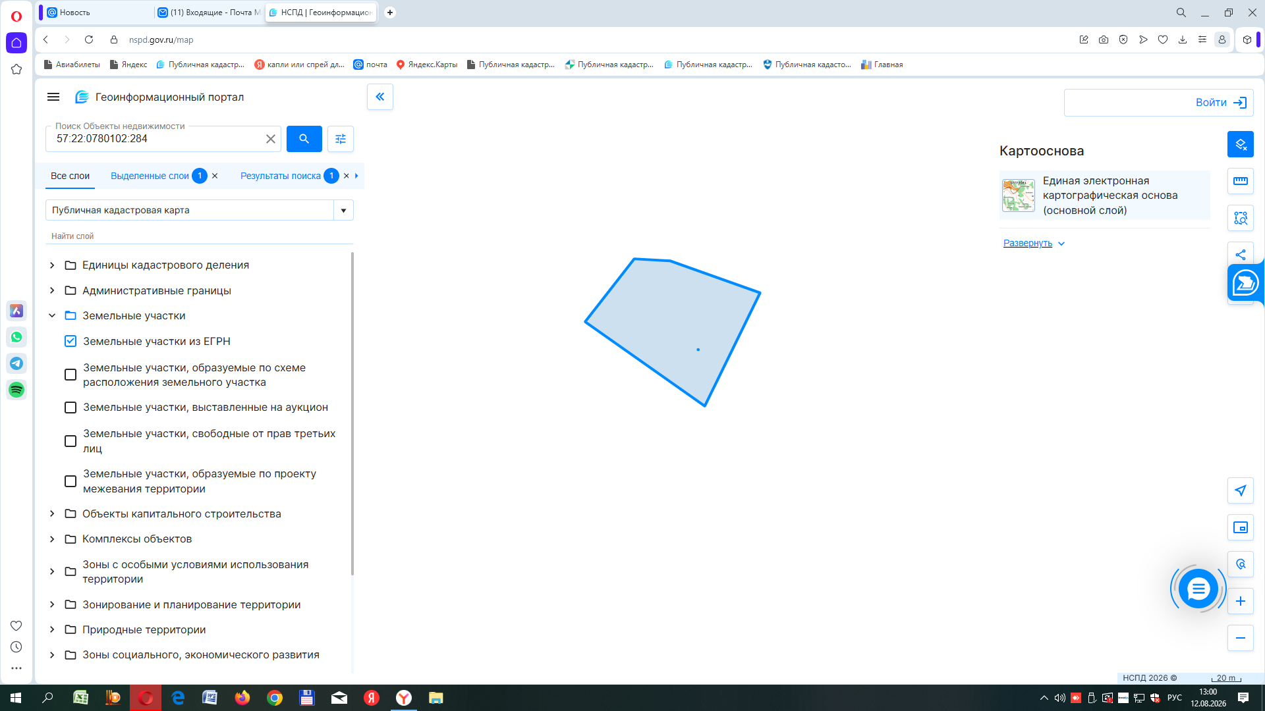Open the share map icon
This screenshot has height=711, width=1265.
point(1241,255)
